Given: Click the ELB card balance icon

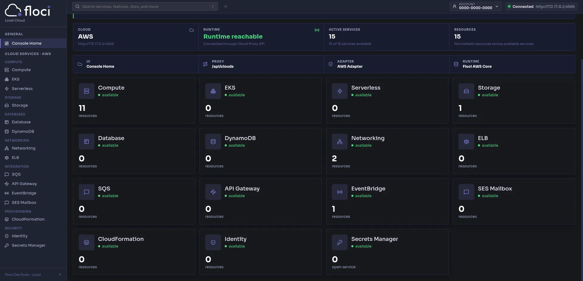Looking at the screenshot, I should 466,142.
